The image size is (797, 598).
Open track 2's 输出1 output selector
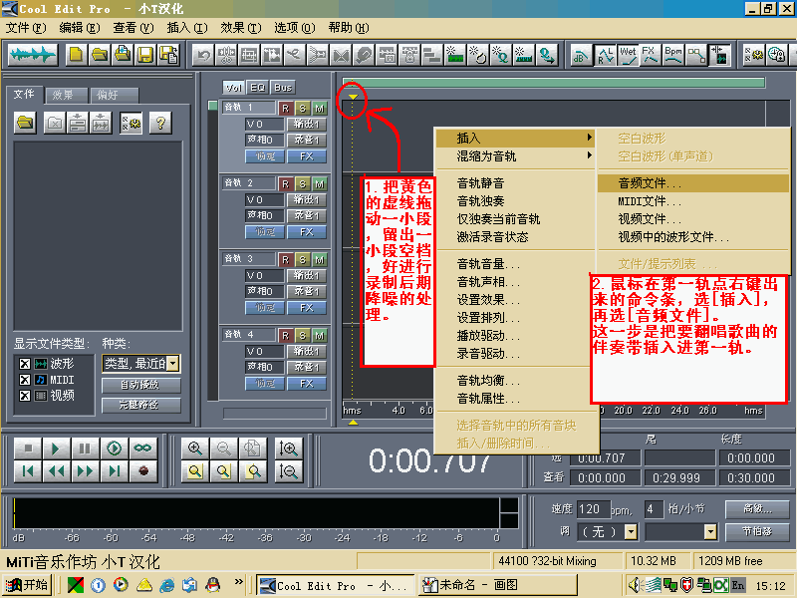pyautogui.click(x=307, y=200)
